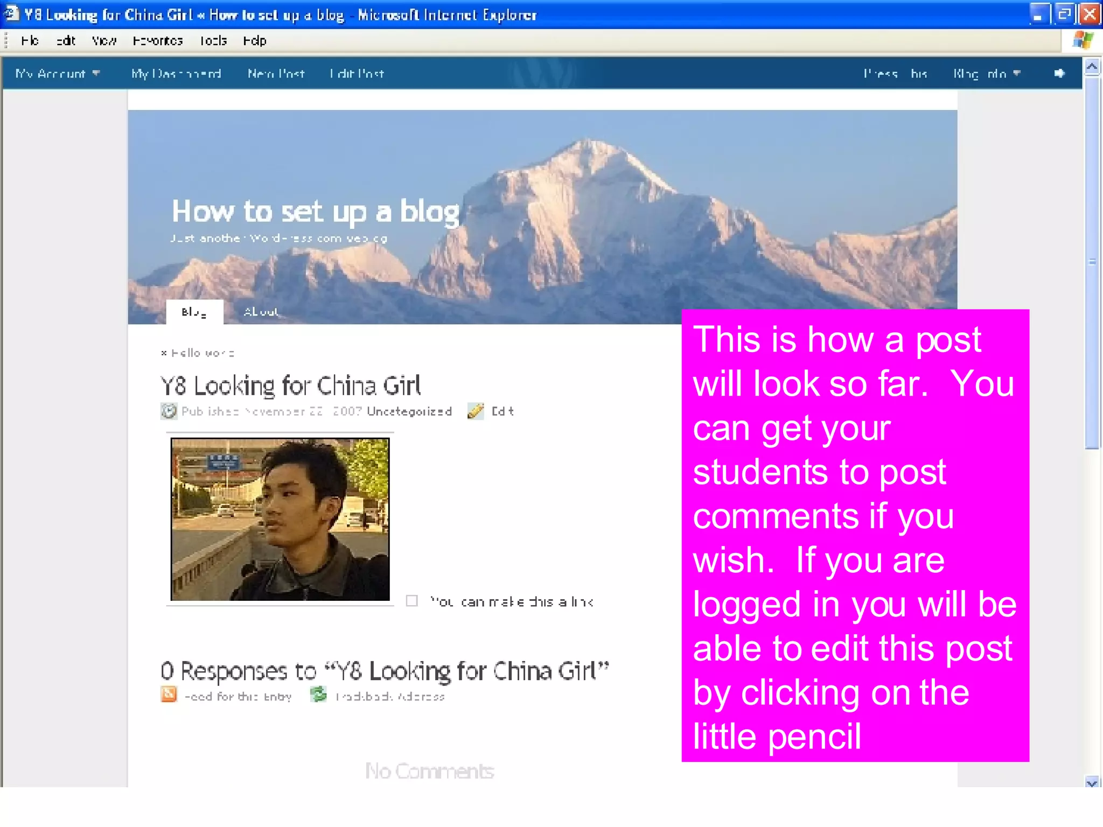Click the green trackback icon
Image resolution: width=1103 pixels, height=827 pixels.
[319, 695]
